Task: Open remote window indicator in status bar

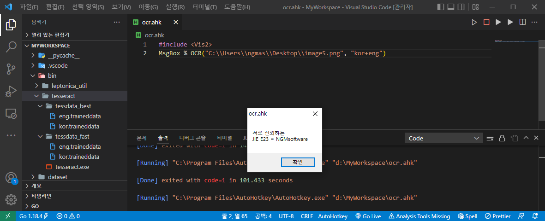Action: pyautogui.click(x=8, y=216)
